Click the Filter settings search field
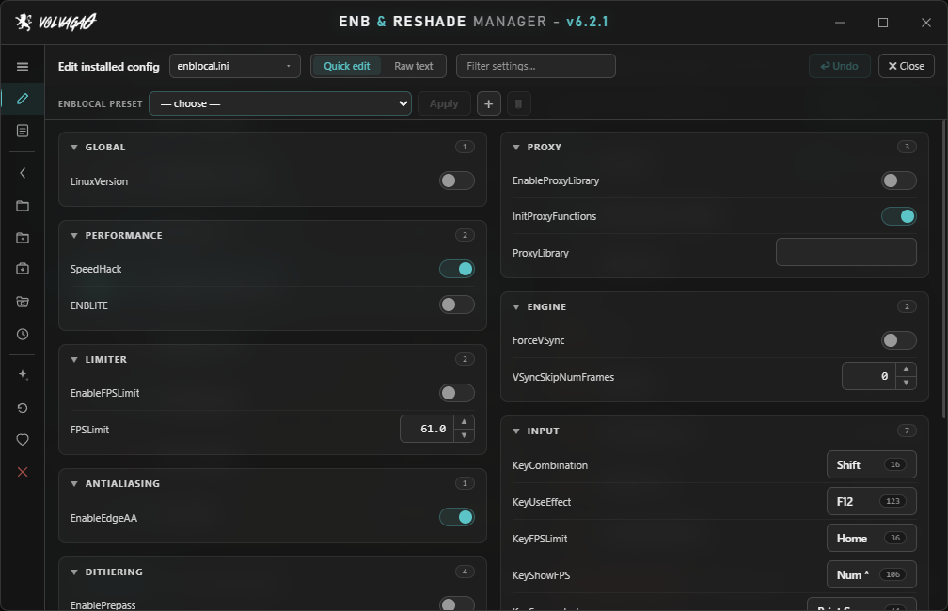948x611 pixels. point(536,66)
